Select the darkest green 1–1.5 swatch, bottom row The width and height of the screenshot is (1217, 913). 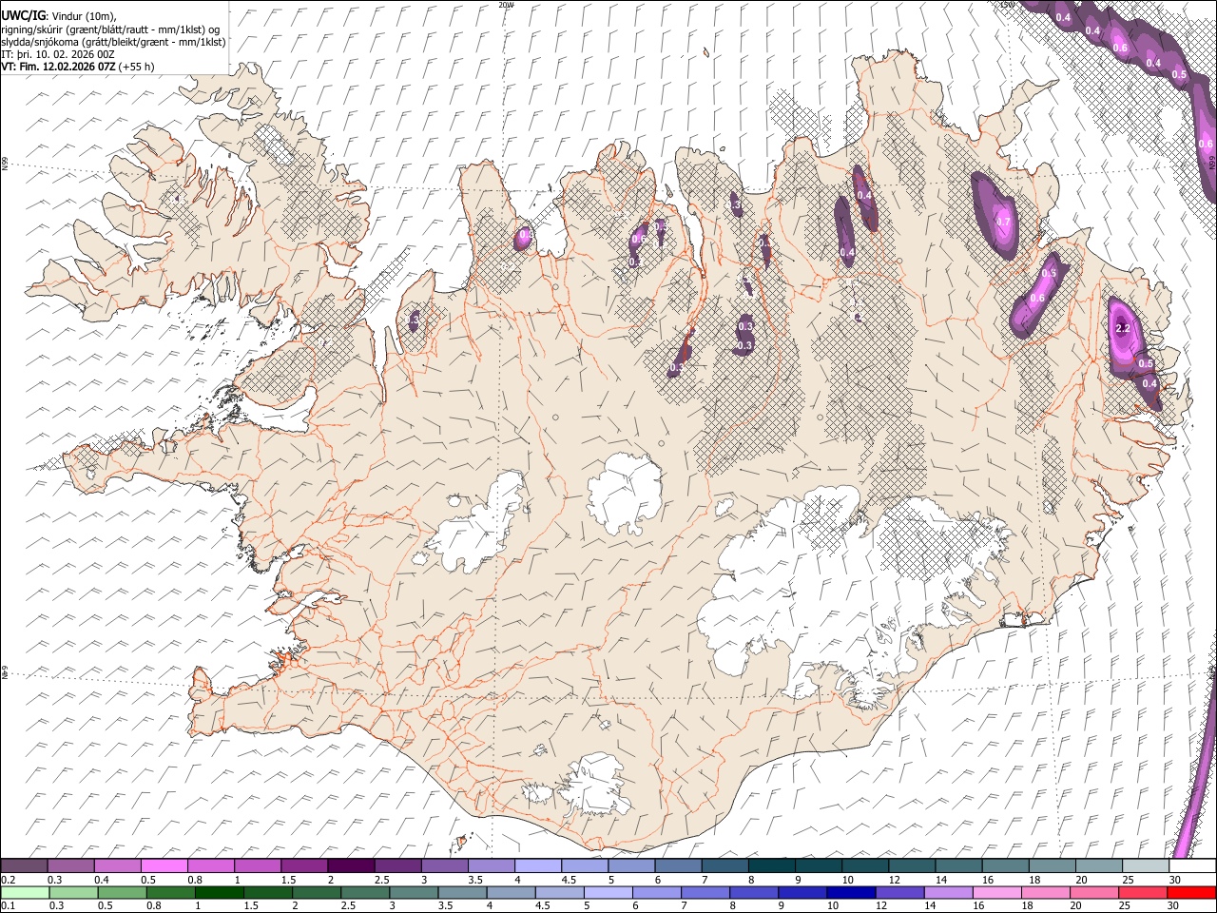219,892
